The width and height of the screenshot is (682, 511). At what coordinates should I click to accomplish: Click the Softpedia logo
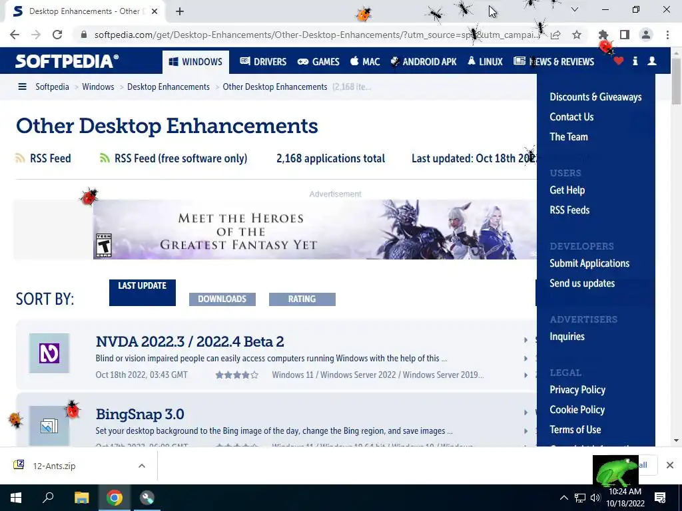[x=67, y=61]
